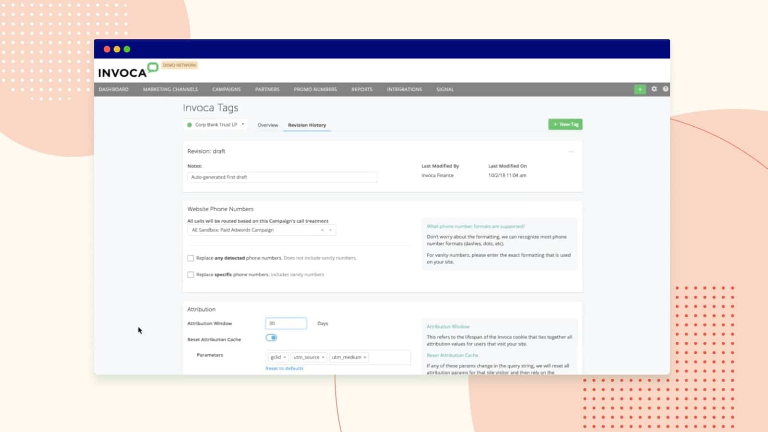Image resolution: width=768 pixels, height=432 pixels.
Task: Disable the Reset Attribution Cache toggle
Action: click(271, 337)
